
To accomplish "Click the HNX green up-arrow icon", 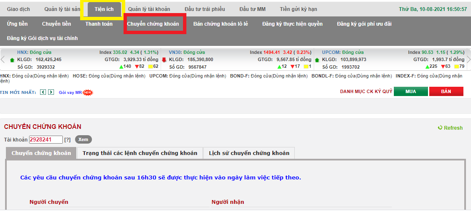I will [12, 60].
